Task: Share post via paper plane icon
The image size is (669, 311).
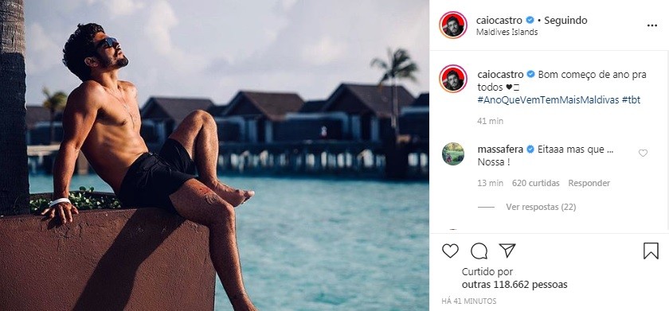Action: pyautogui.click(x=507, y=251)
